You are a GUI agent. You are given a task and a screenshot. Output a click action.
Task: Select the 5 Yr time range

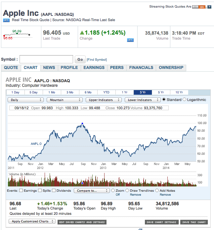tap(161, 92)
